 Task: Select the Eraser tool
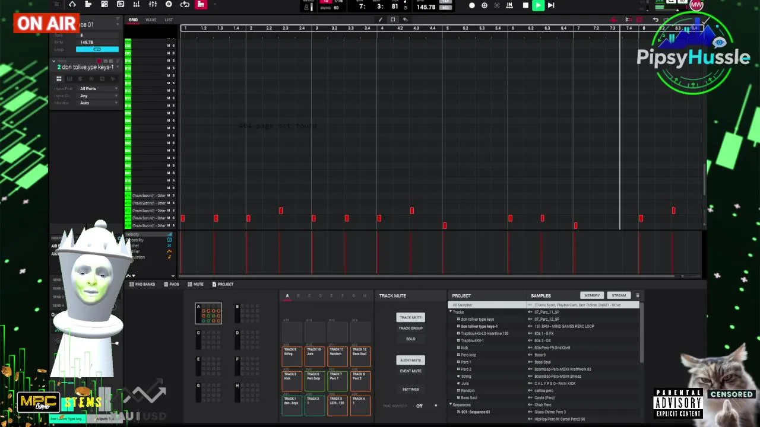[x=405, y=20]
